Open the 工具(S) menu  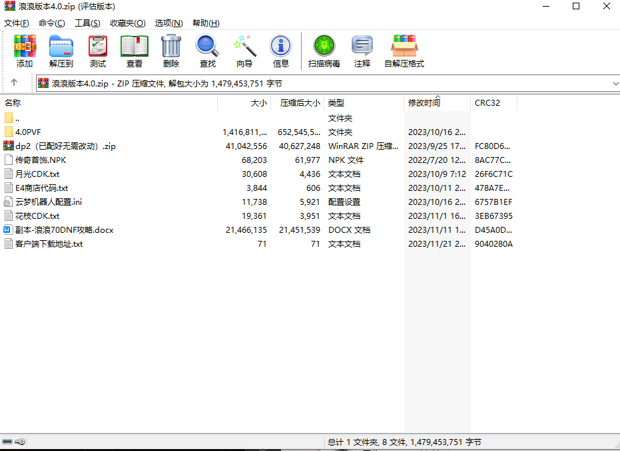tap(87, 23)
